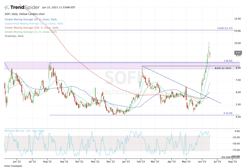Image resolution: width=246 pixels, height=168 pixels.
Task: Click the 11.00 price axis label
Action: click(x=238, y=31)
